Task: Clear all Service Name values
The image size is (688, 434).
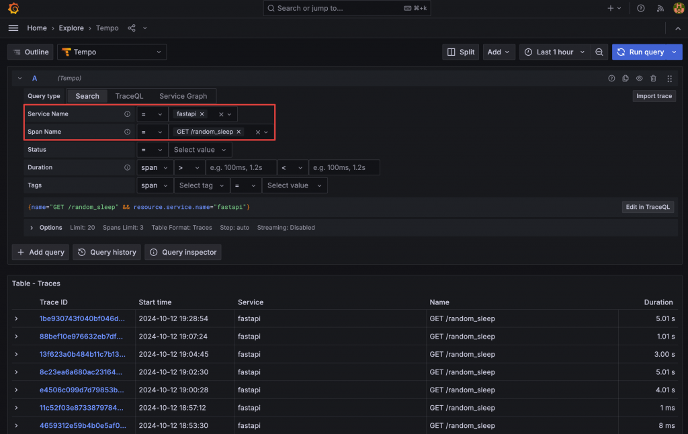Action: [x=221, y=114]
